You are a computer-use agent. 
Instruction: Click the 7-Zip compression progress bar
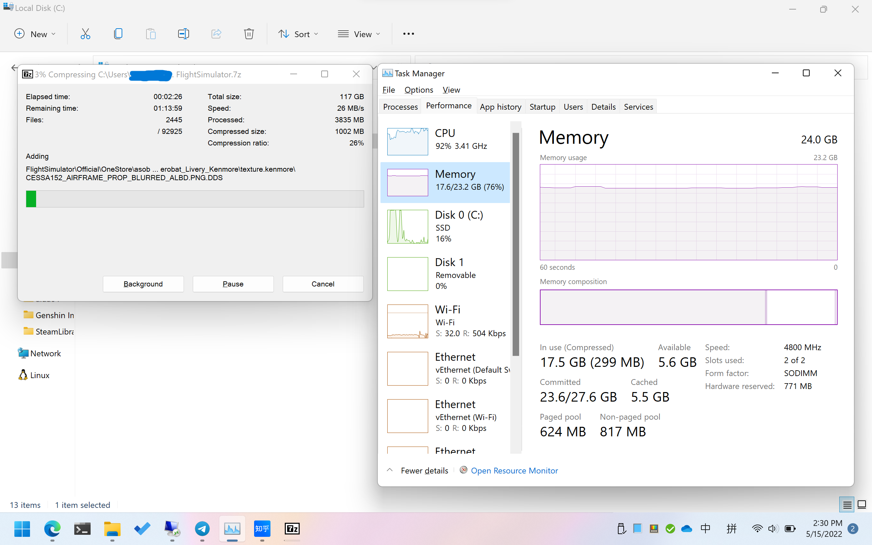pyautogui.click(x=195, y=199)
